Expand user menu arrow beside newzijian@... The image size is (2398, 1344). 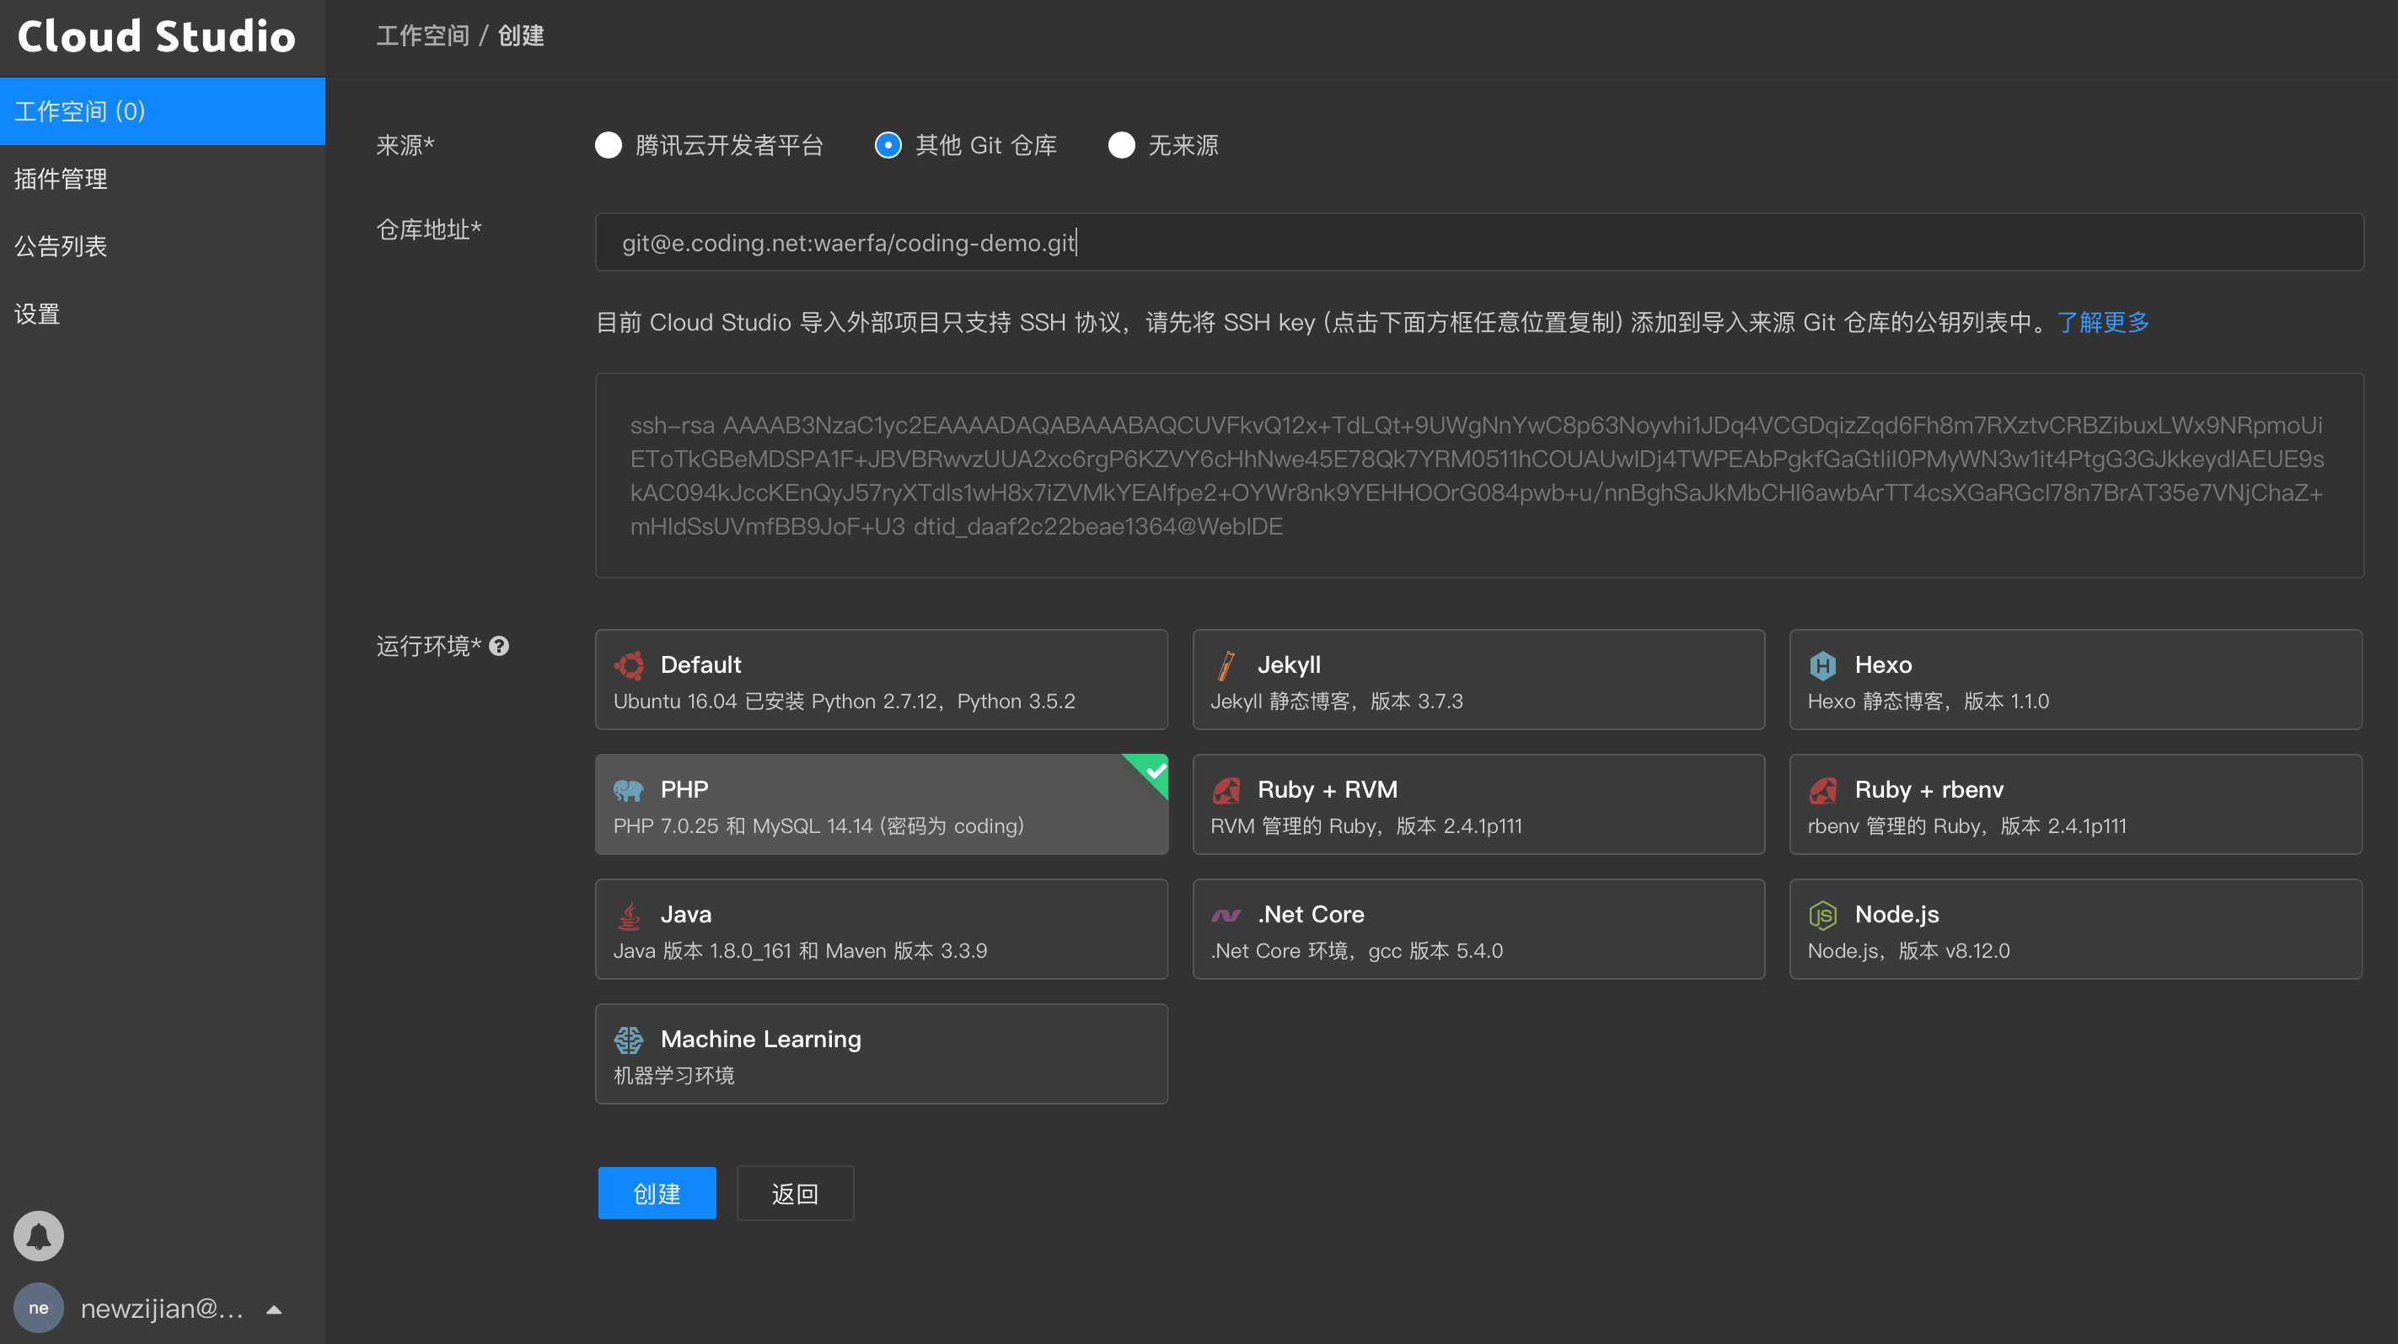[274, 1309]
